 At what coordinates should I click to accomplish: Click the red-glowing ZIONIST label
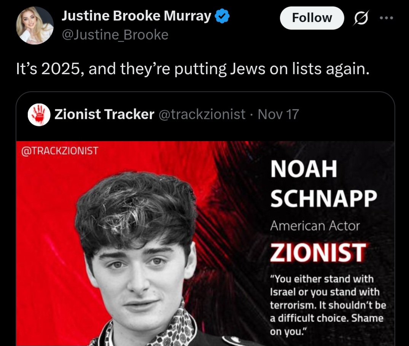[318, 252]
